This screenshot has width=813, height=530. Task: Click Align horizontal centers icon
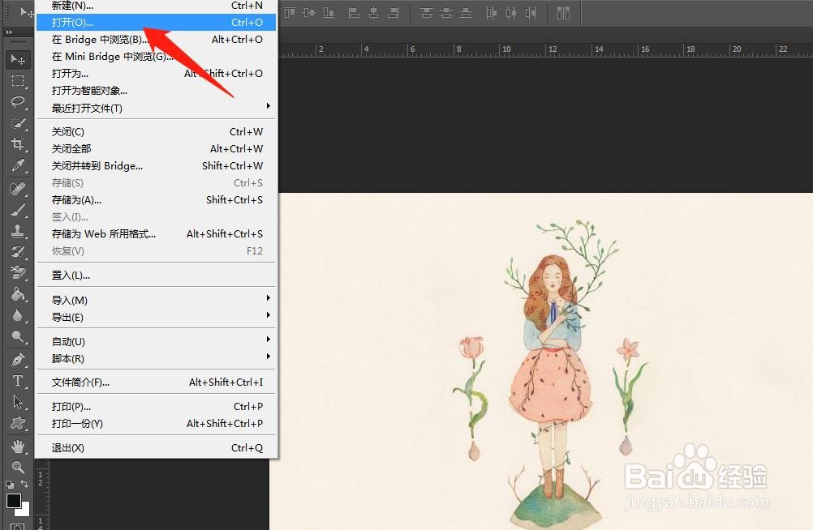[374, 12]
